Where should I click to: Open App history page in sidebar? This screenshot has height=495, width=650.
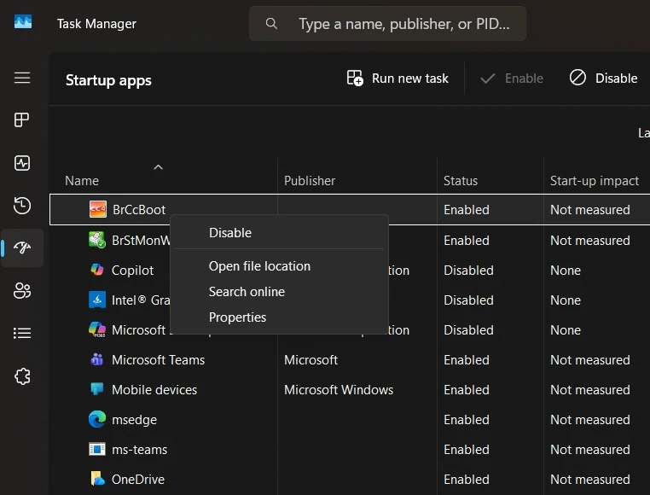click(x=22, y=206)
